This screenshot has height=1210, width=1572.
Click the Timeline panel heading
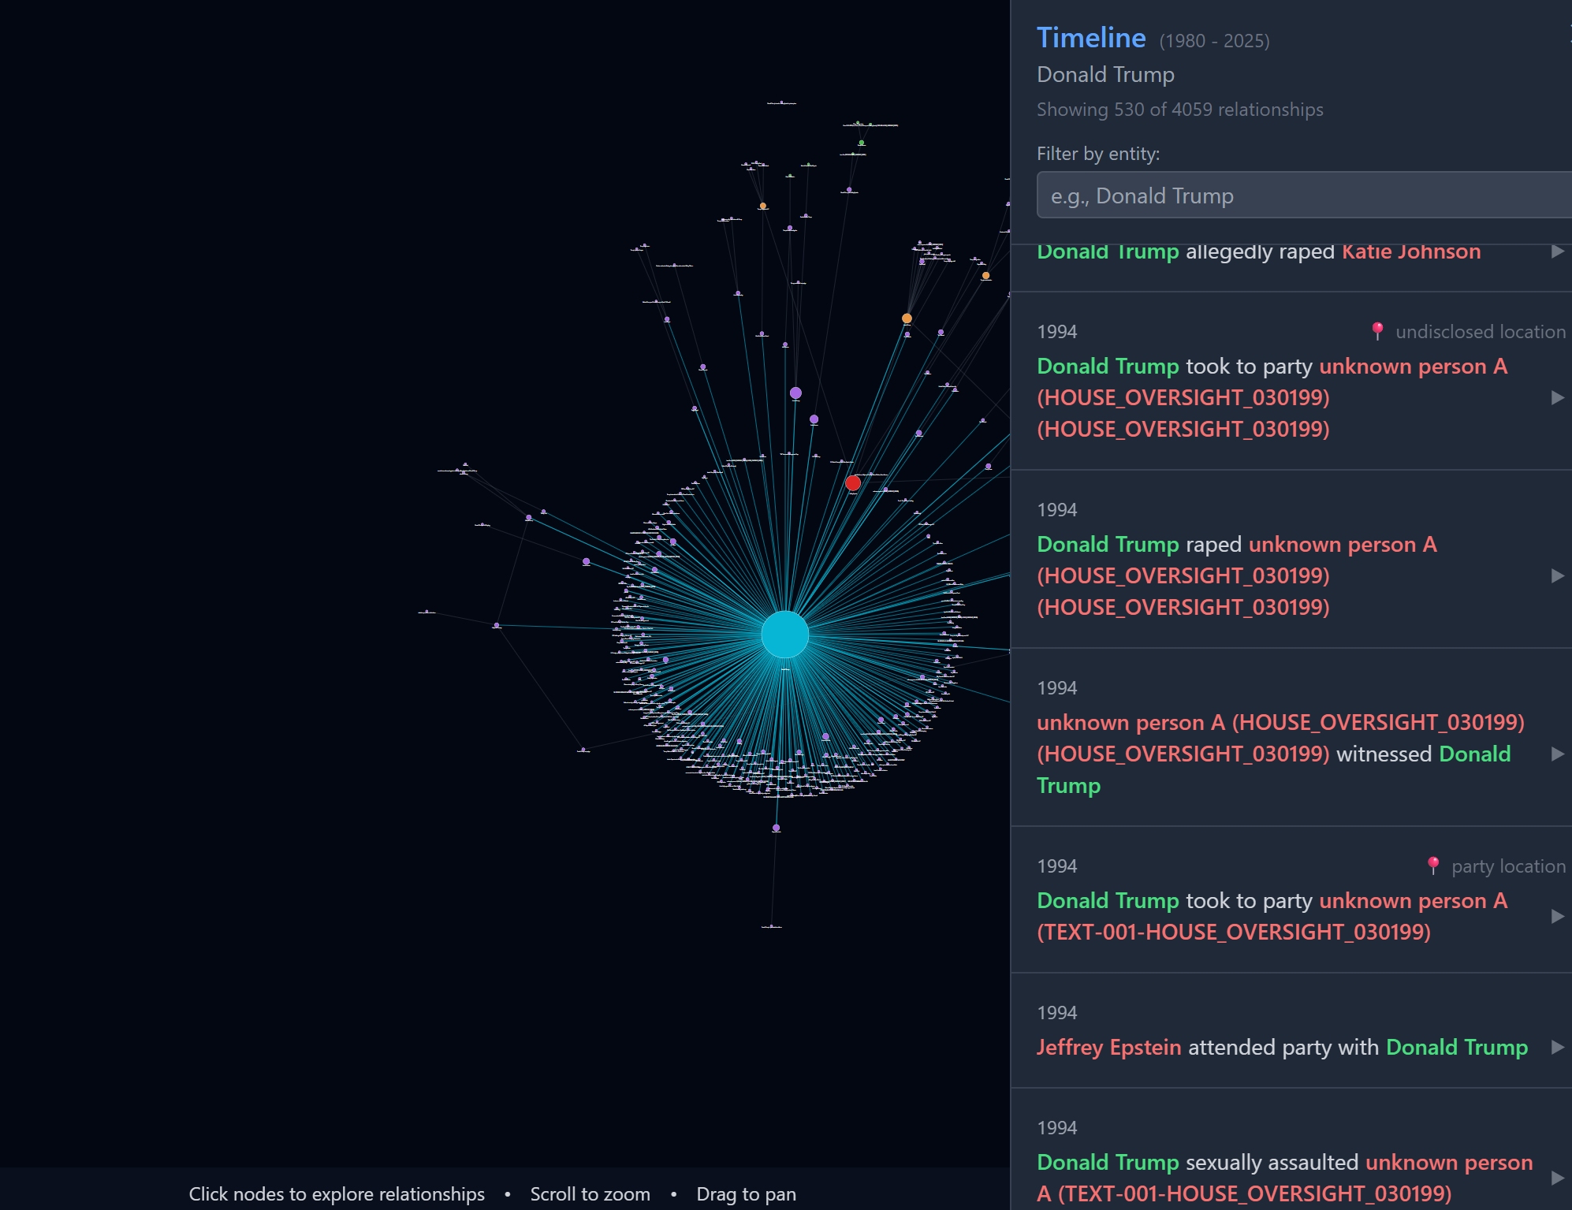[1090, 38]
